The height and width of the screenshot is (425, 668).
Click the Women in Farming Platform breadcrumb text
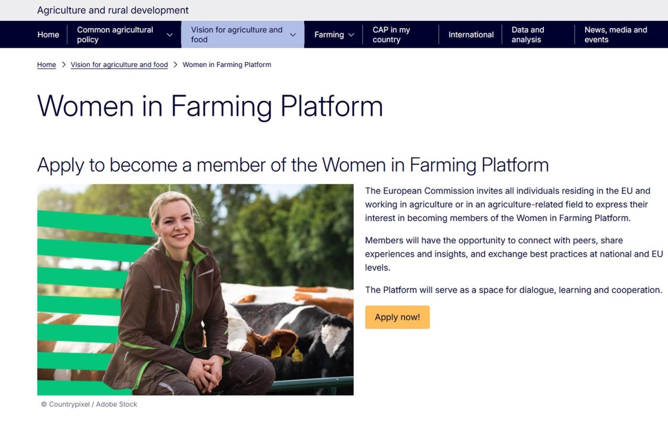(227, 64)
